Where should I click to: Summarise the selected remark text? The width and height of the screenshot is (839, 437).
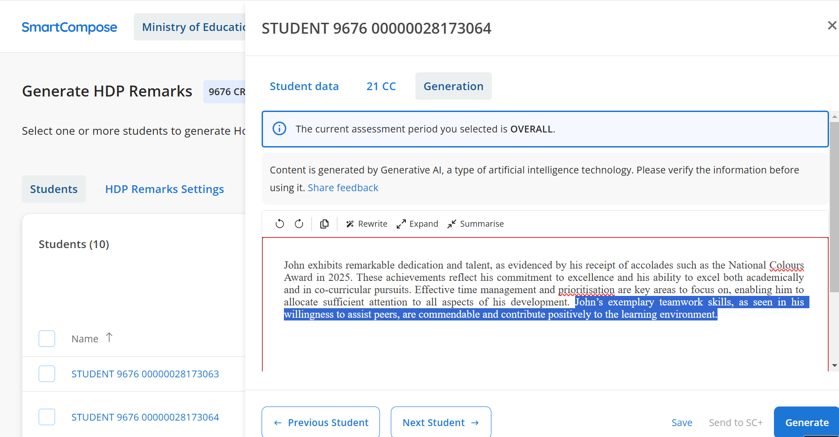475,224
